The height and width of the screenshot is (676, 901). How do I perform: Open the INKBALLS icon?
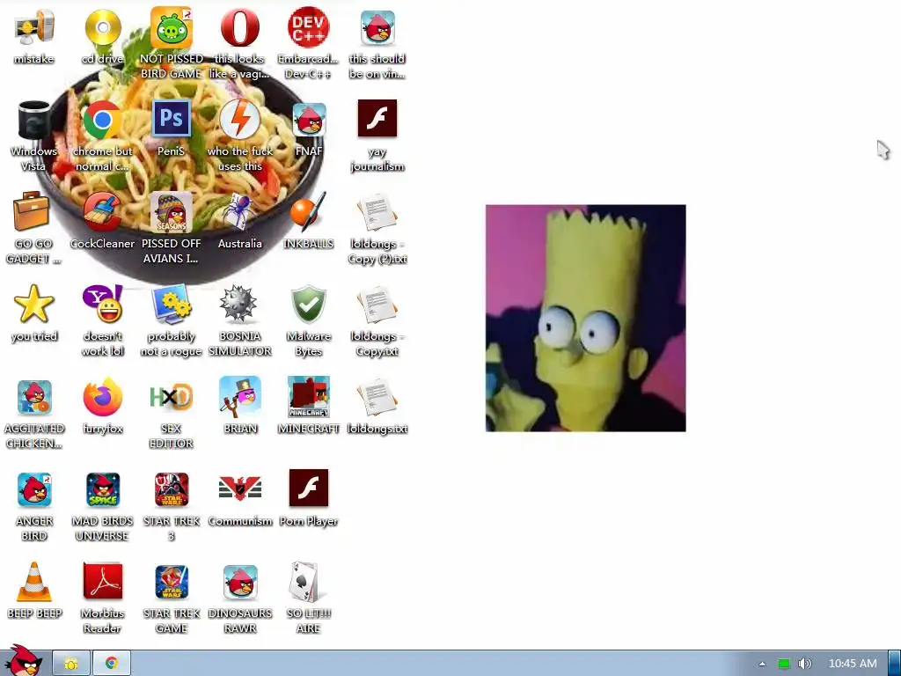(x=309, y=212)
